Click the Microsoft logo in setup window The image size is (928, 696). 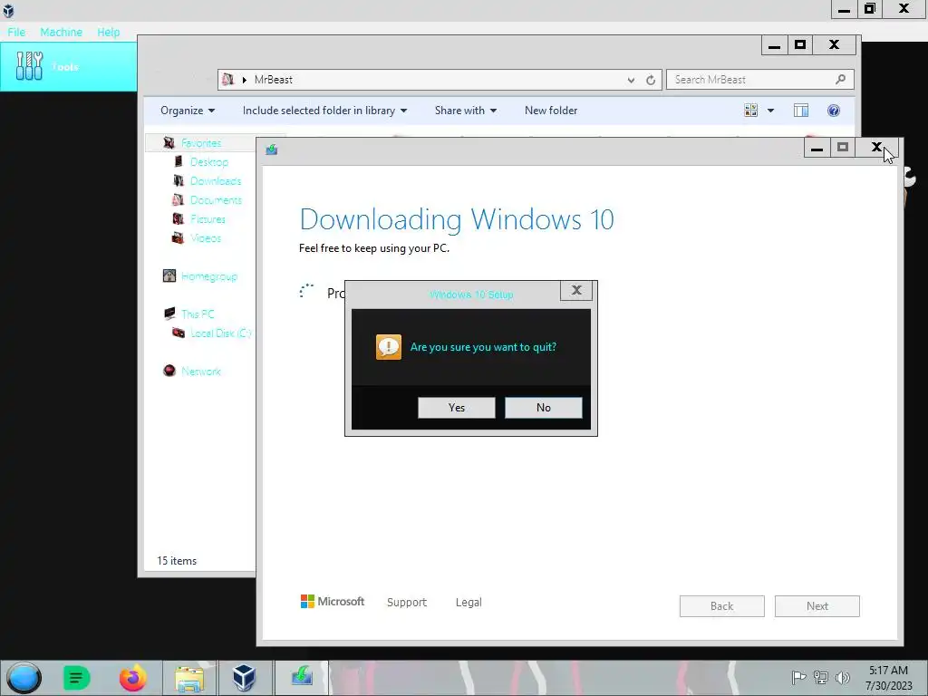pyautogui.click(x=333, y=602)
